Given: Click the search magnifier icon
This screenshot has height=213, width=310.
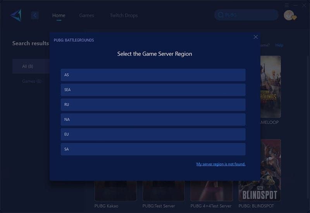Looking at the screenshot, I should pyautogui.click(x=220, y=15).
